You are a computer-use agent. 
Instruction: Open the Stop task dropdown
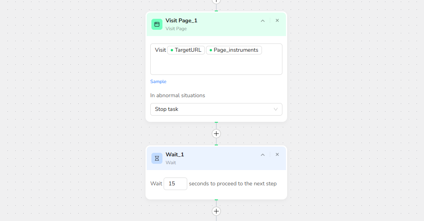216,109
